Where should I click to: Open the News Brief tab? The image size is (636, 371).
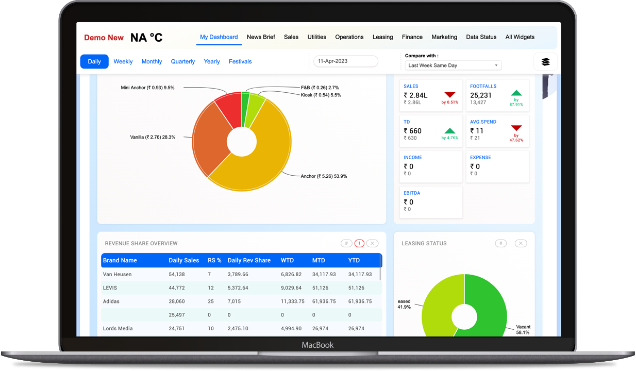point(261,37)
